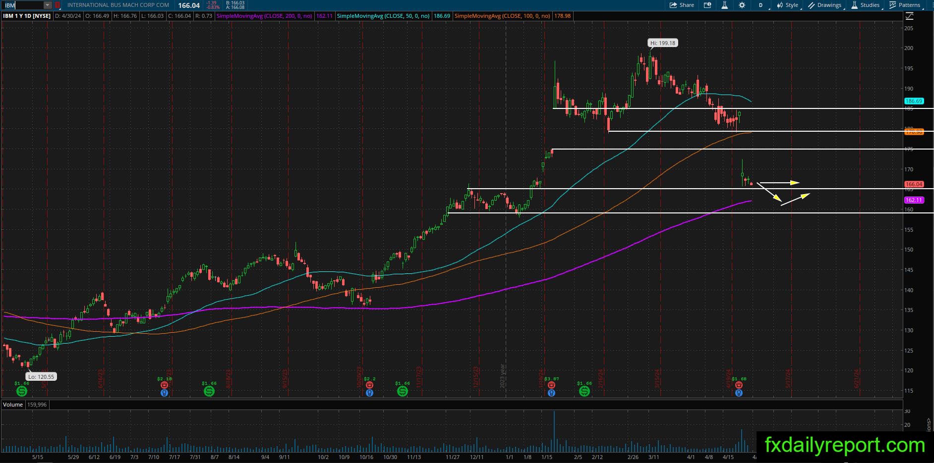Image resolution: width=934 pixels, height=463 pixels.
Task: Click the volume value 159,996
Action: (x=37, y=405)
